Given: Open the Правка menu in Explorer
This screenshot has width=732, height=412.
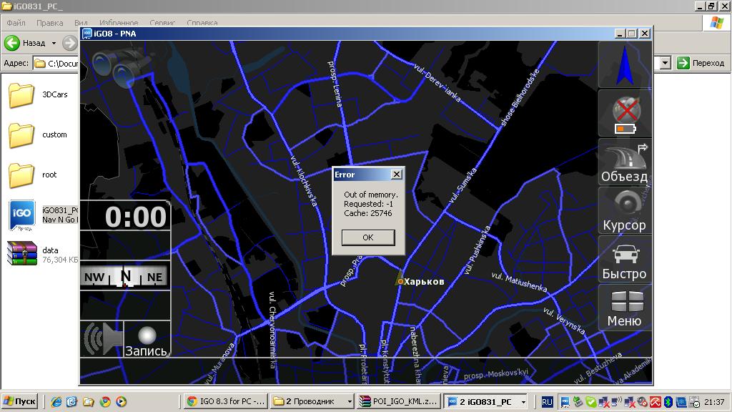Looking at the screenshot, I should tap(49, 22).
